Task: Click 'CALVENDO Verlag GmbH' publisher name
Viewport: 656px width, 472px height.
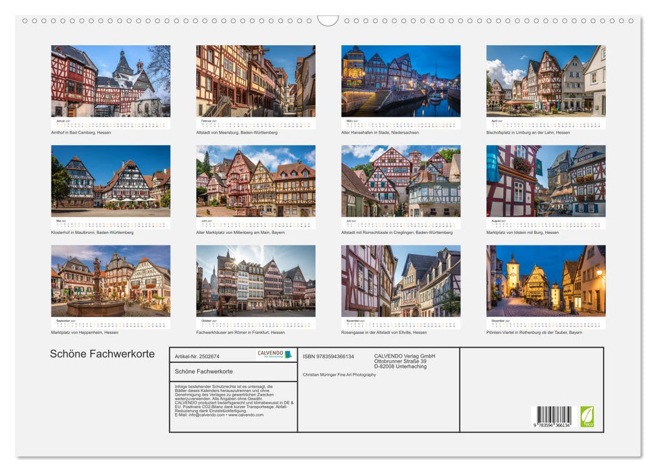Action: click(x=405, y=356)
